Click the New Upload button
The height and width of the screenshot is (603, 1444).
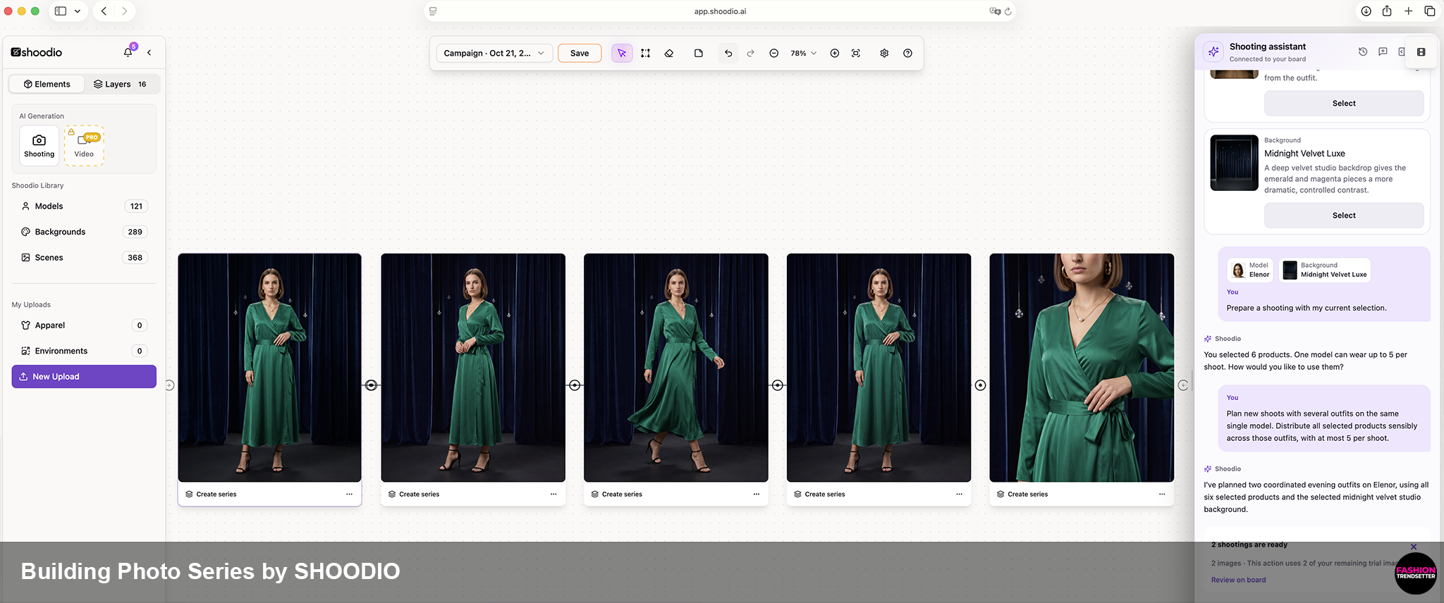84,376
